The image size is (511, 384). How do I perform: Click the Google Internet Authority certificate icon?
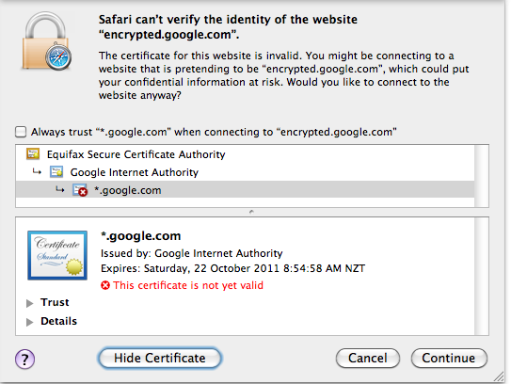tap(56, 172)
